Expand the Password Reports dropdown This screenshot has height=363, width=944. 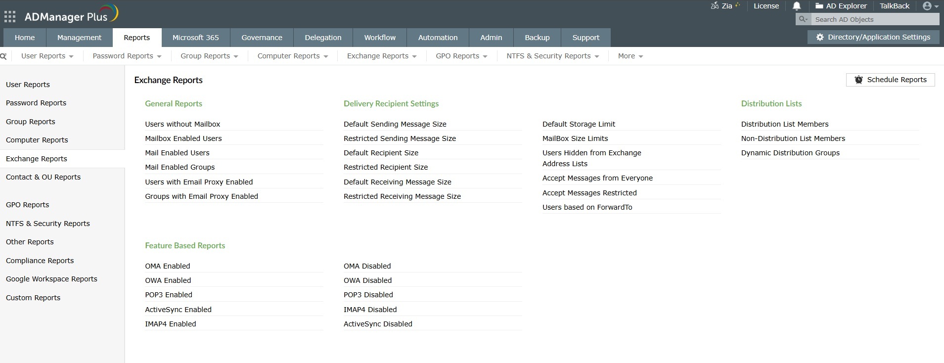click(127, 56)
